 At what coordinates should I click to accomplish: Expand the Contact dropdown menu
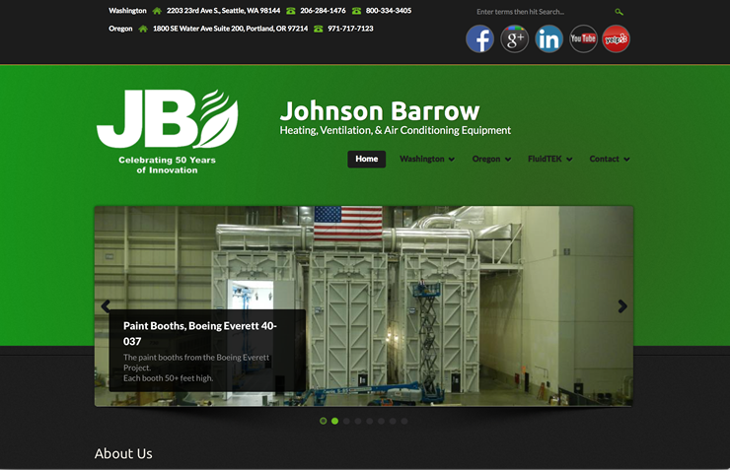610,159
